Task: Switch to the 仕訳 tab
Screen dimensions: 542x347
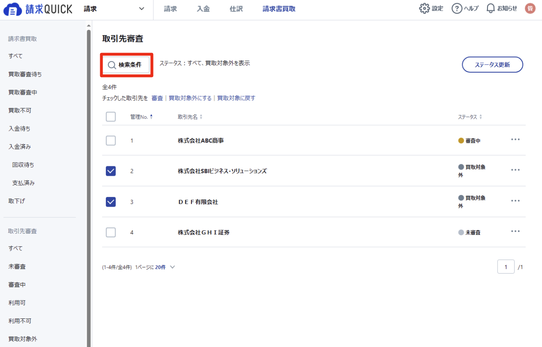Action: coord(236,9)
